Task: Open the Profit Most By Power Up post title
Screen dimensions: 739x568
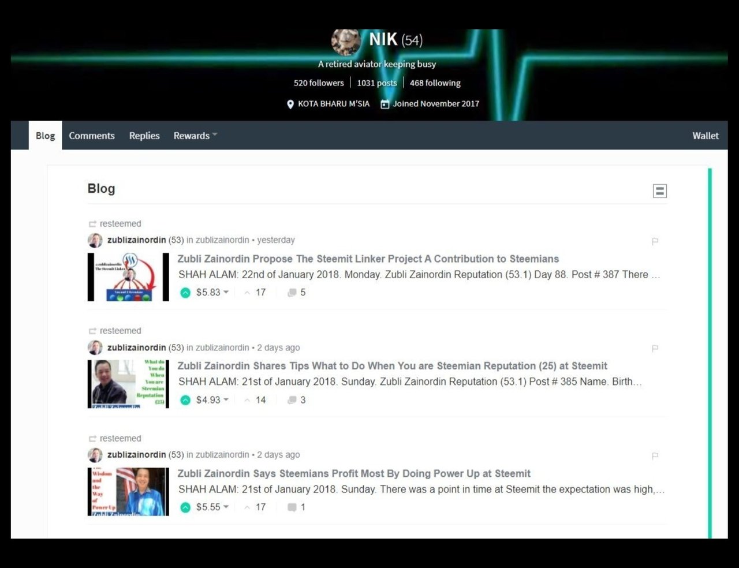Action: coord(354,473)
